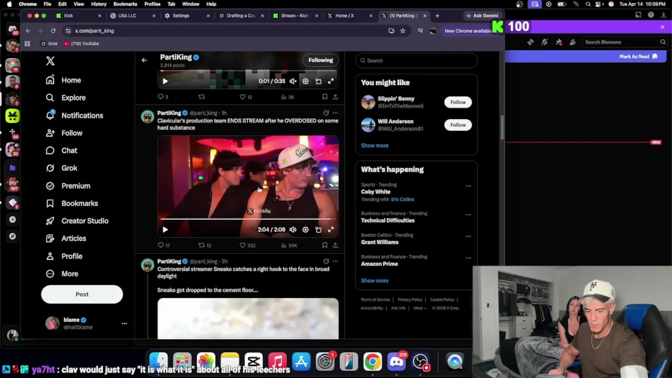Image resolution: width=672 pixels, height=378 pixels.
Task: Bookmark the Clavicular post
Action: pos(324,245)
